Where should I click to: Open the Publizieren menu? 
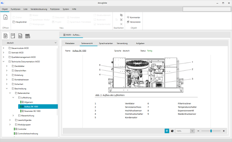pyautogui.click(x=55, y=9)
